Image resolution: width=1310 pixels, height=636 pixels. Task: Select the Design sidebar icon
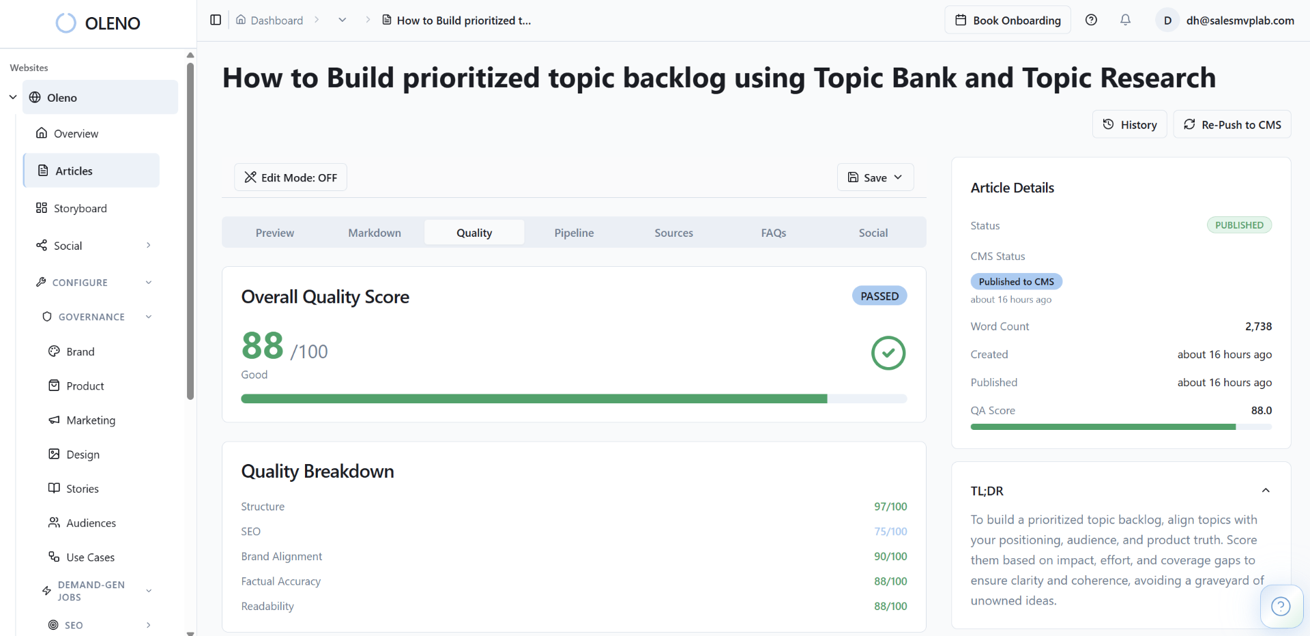point(55,454)
